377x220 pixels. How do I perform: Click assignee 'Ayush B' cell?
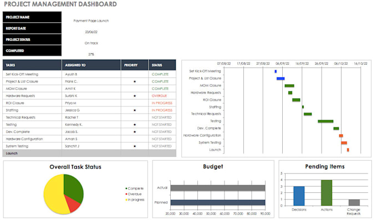(91, 74)
